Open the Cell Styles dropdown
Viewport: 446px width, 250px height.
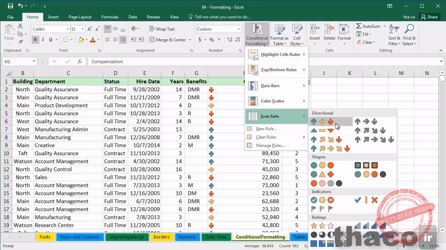click(297, 35)
